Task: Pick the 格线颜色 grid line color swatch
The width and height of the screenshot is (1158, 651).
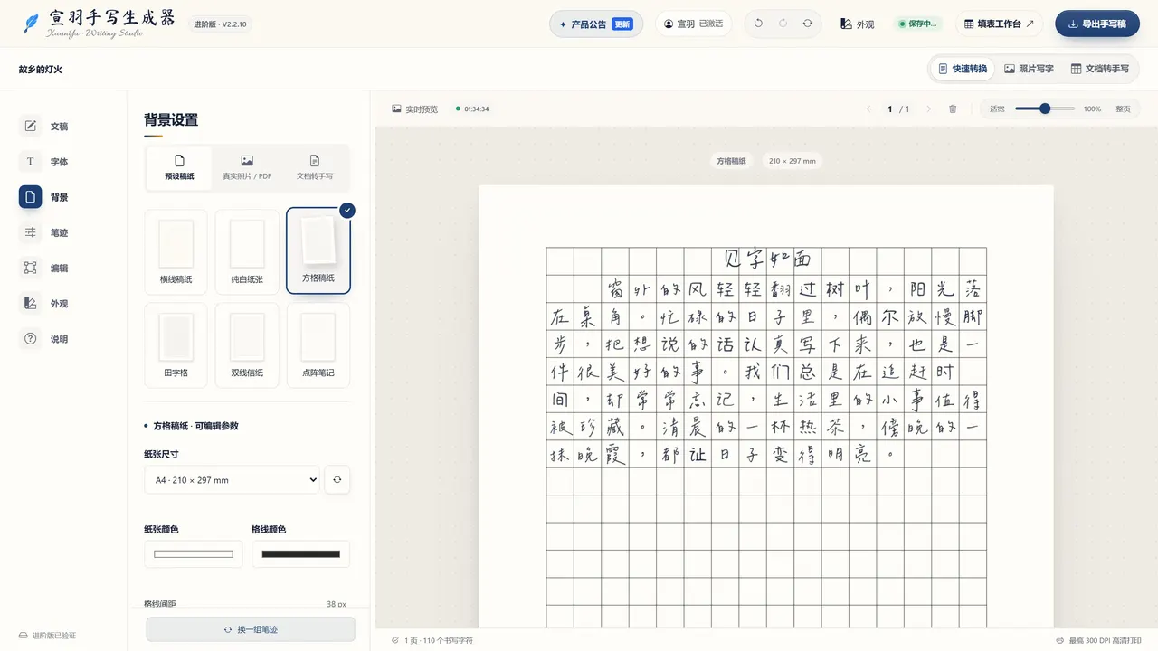Action: pyautogui.click(x=300, y=554)
